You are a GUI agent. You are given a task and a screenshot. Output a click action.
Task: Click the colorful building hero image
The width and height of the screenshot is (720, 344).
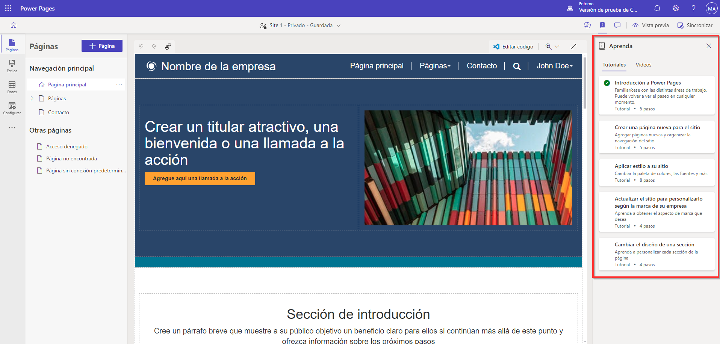point(468,168)
